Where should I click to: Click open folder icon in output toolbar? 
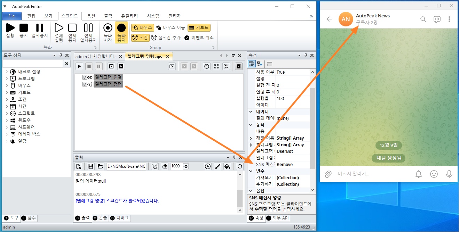tap(100, 166)
